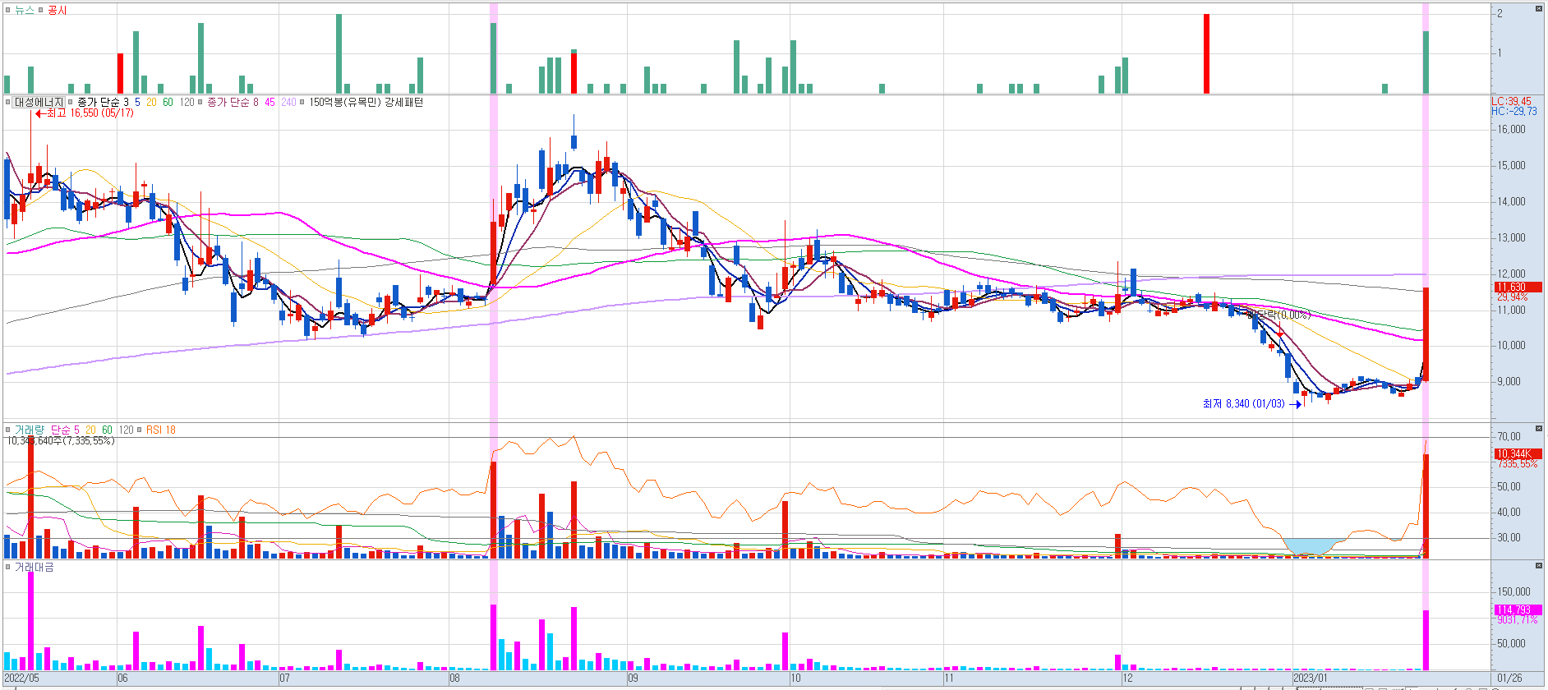Toggle the square before 종가 단순 8
Viewport: 1548px width, 690px height.
201,103
